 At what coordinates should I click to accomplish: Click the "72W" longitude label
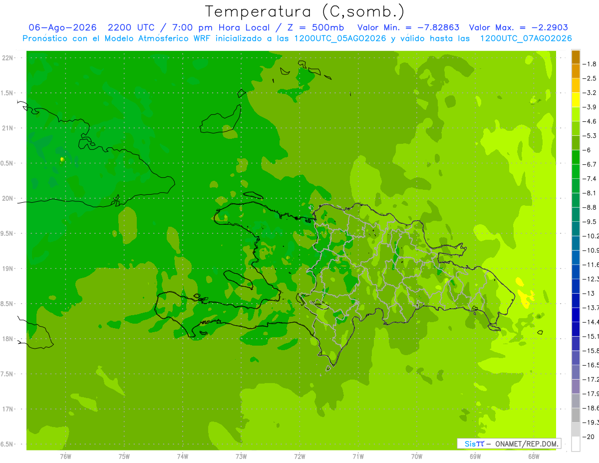(x=299, y=456)
